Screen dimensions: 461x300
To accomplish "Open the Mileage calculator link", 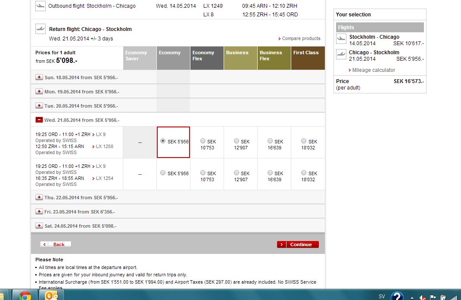I will pos(373,70).
